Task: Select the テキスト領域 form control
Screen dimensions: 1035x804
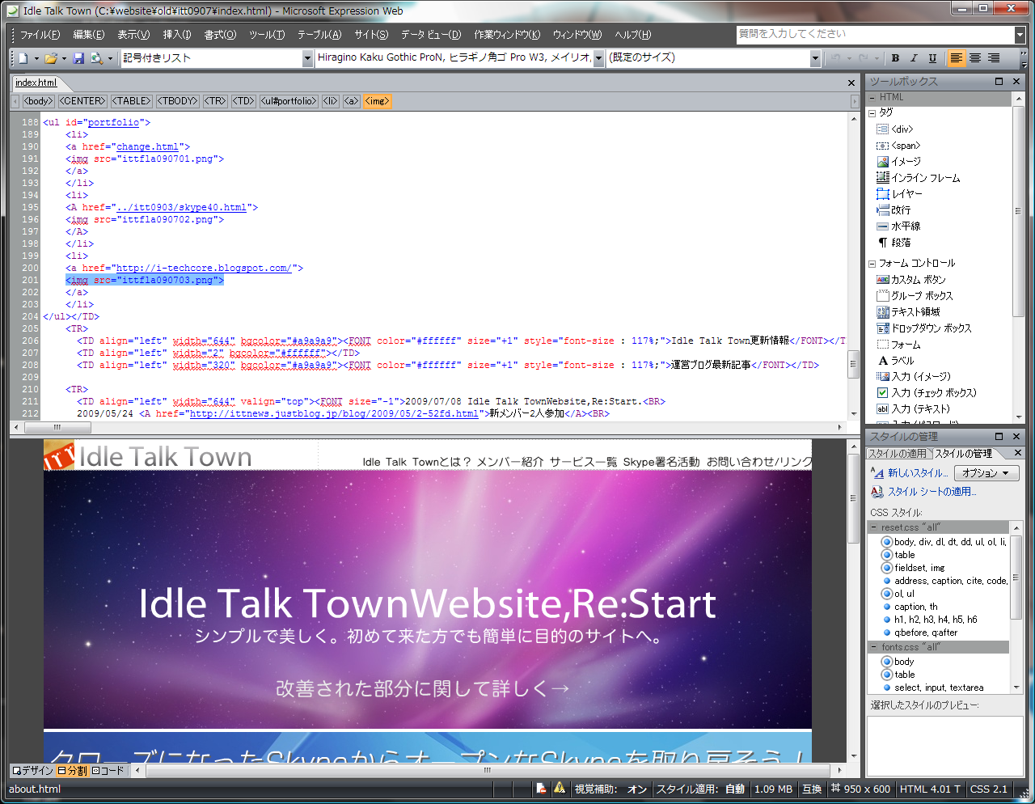Action: (908, 312)
